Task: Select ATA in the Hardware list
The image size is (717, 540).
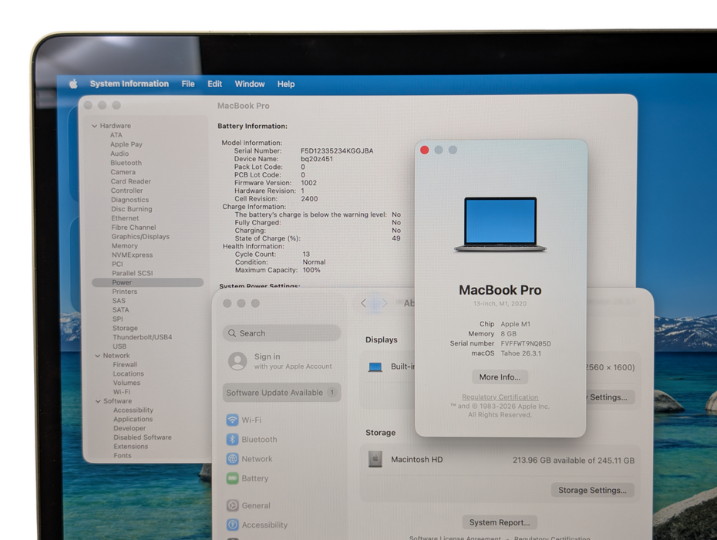Action: click(x=116, y=135)
